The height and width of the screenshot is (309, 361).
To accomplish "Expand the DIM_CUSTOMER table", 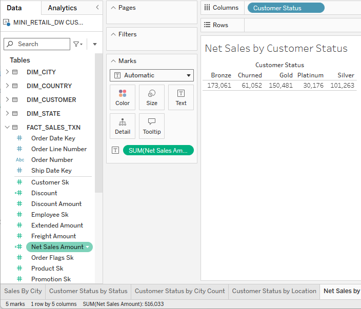I will tap(7, 99).
